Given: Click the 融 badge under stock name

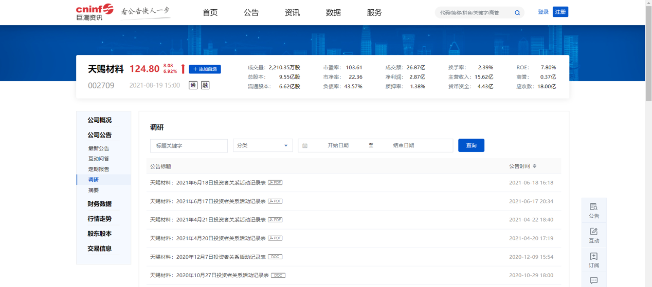Looking at the screenshot, I should [205, 85].
